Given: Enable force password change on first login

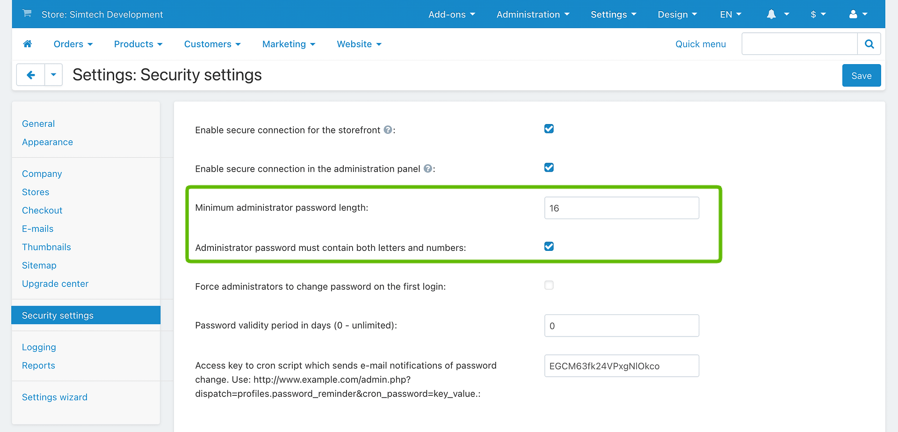Looking at the screenshot, I should (x=549, y=285).
